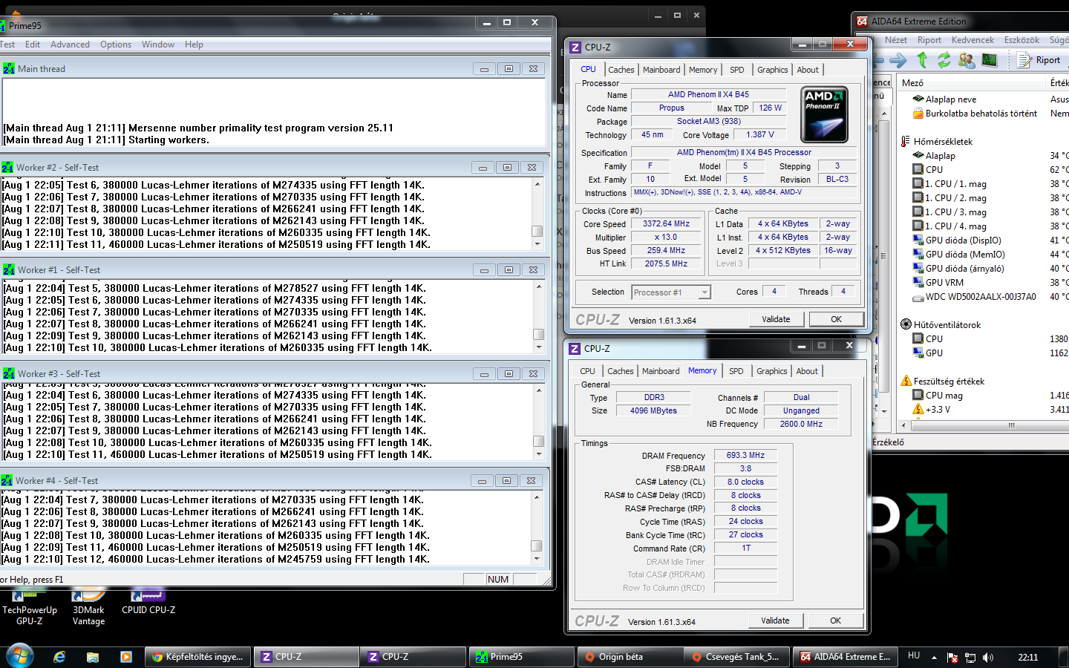Image resolution: width=1069 pixels, height=668 pixels.
Task: Open Options menu in Prime95
Action: [116, 45]
